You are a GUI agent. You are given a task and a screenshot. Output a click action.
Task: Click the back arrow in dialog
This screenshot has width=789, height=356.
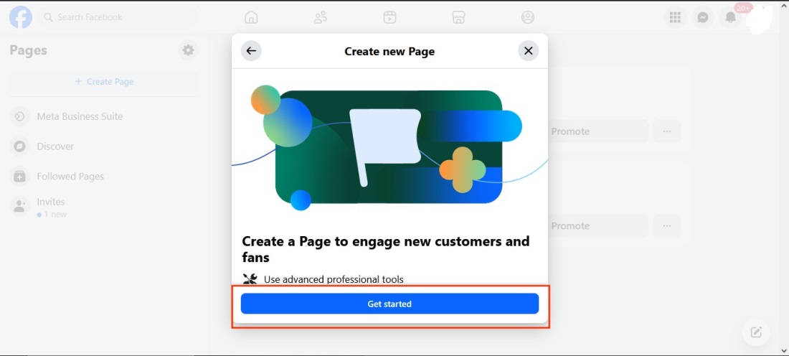[x=250, y=51]
